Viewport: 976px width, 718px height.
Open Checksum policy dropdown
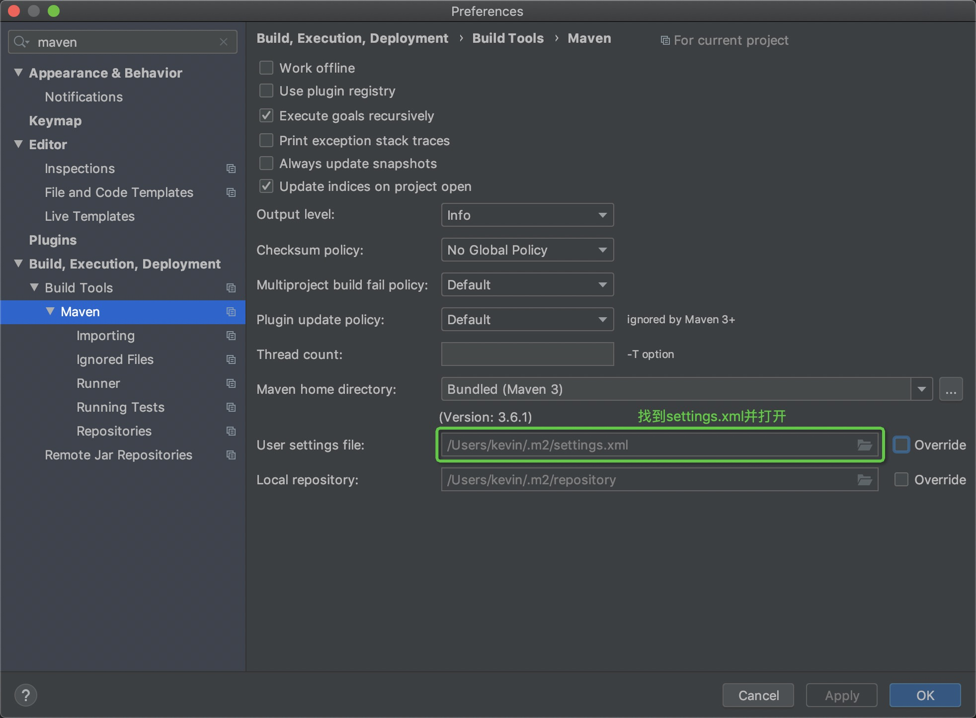(527, 250)
